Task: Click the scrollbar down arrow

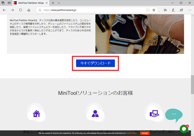Action: click(192, 134)
